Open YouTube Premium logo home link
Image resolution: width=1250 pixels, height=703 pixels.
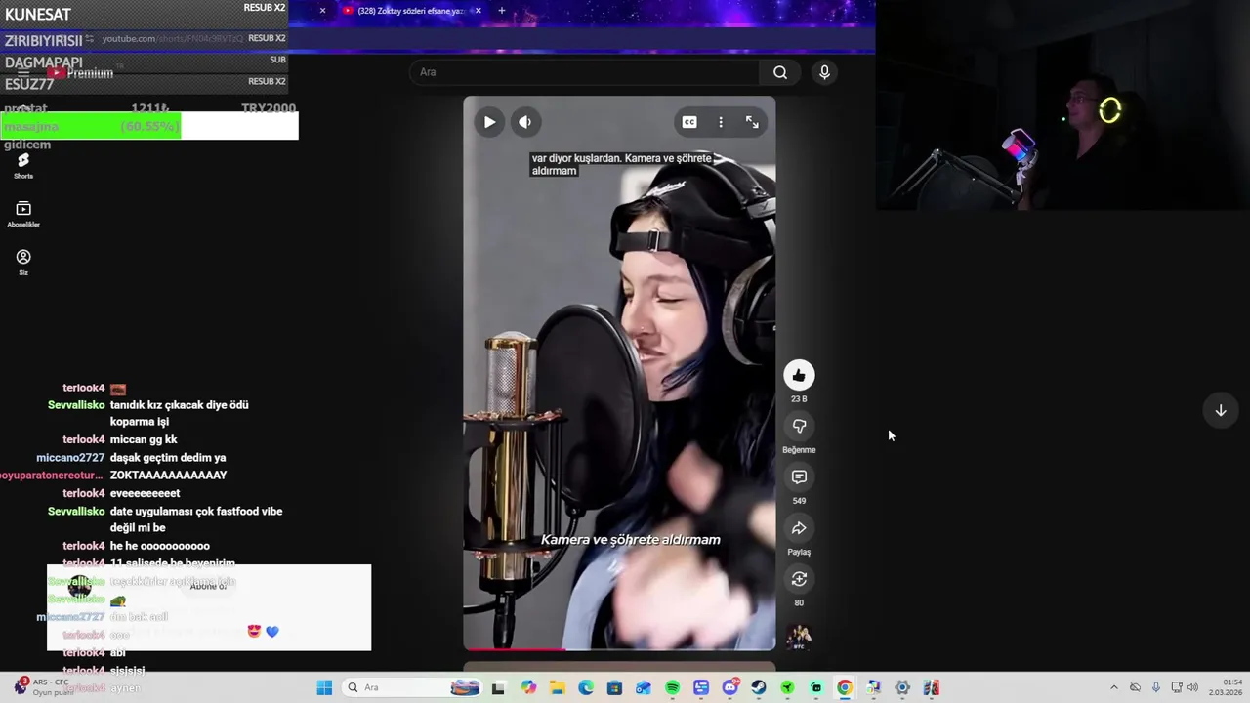pyautogui.click(x=80, y=73)
